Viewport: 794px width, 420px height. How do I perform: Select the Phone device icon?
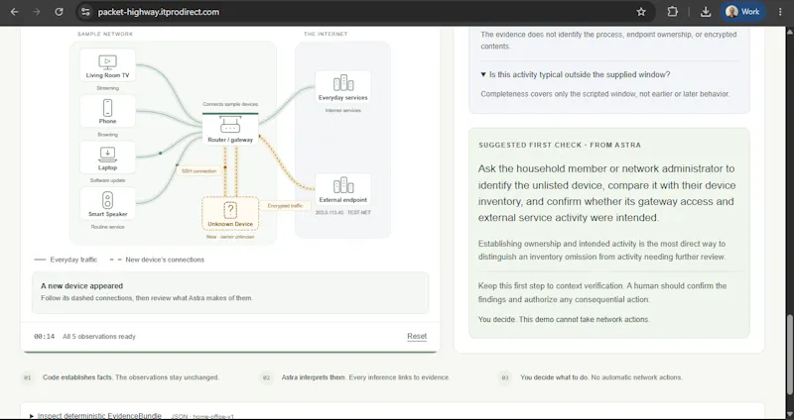[107, 108]
